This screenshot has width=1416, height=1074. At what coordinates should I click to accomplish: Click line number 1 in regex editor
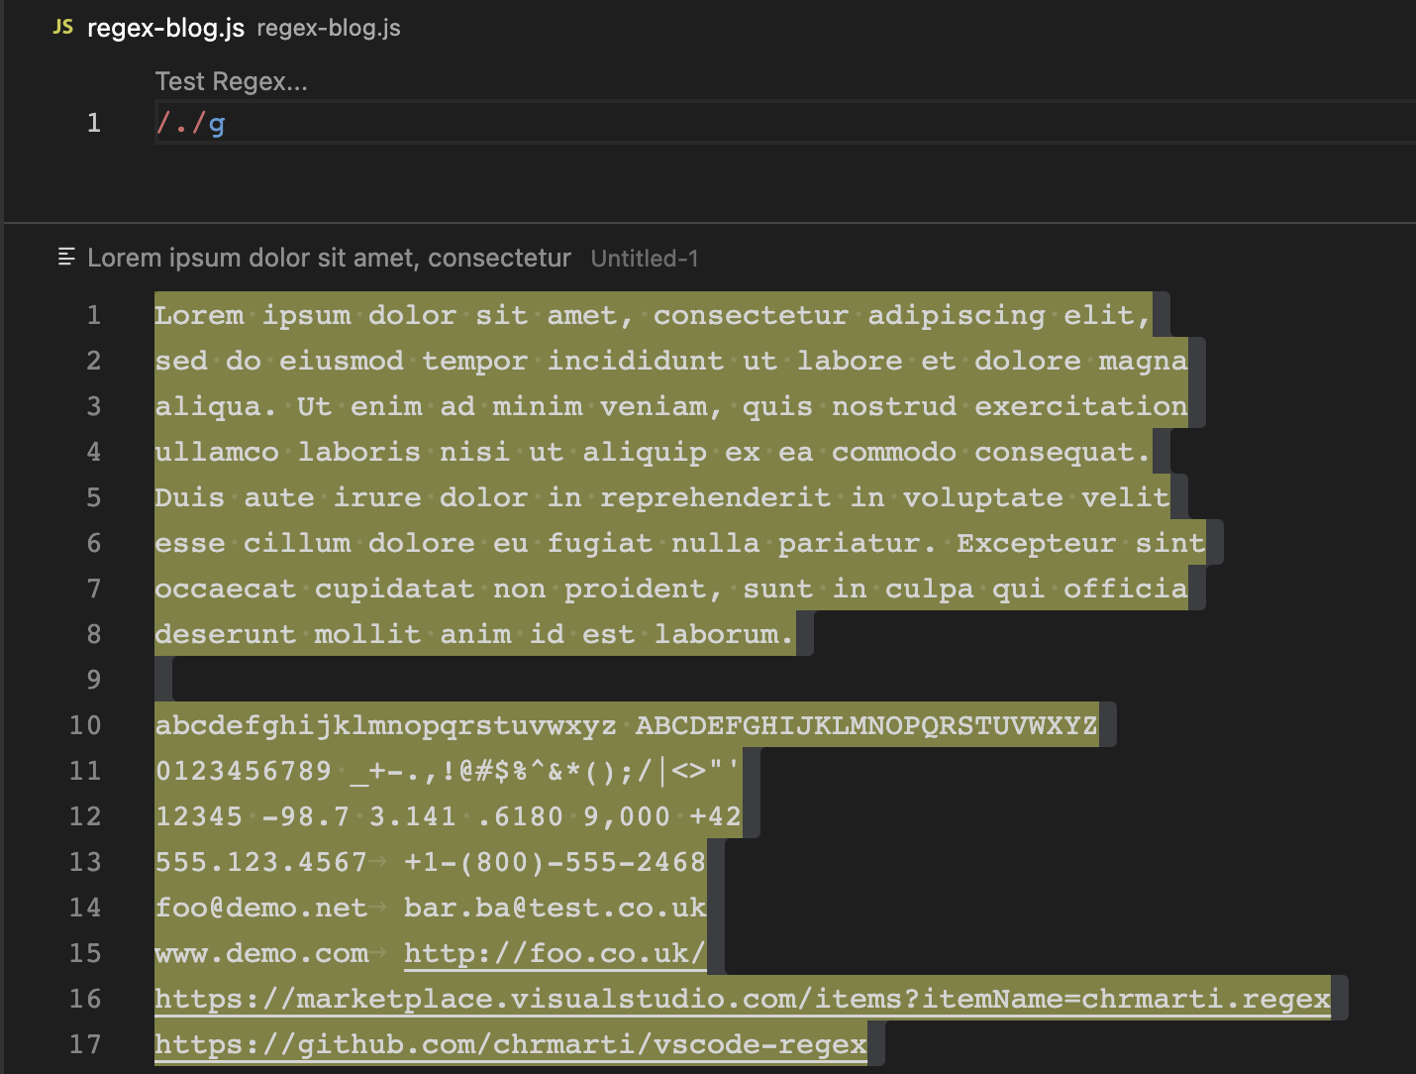pos(93,123)
